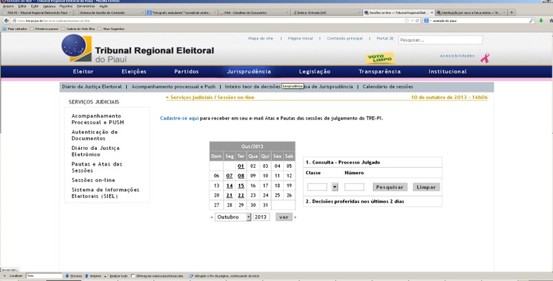Open Sistema de Informações Eleitorais (SIEL) link
553x281 pixels.
[106, 193]
